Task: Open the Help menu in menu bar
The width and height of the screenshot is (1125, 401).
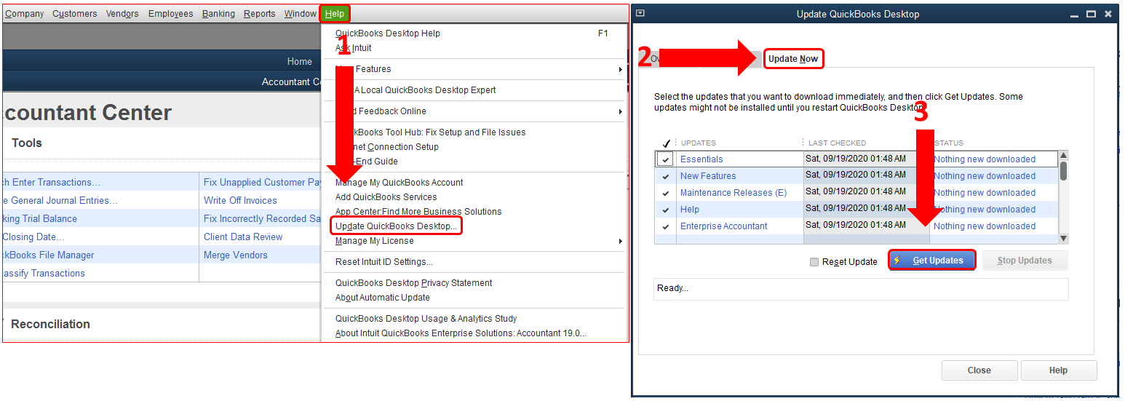Action: (335, 14)
